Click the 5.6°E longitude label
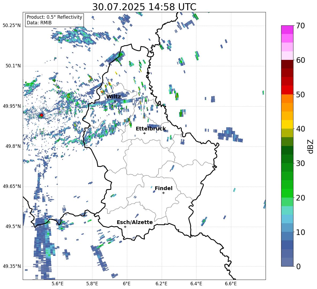The image size is (317, 289). [x=58, y=284]
